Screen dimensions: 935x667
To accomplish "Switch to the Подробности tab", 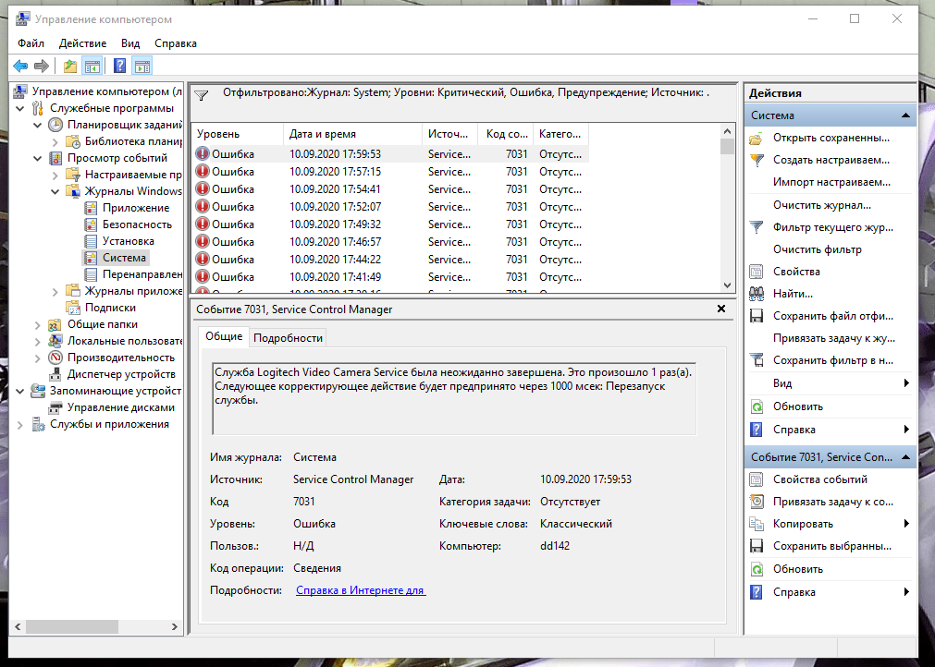I will pos(288,337).
